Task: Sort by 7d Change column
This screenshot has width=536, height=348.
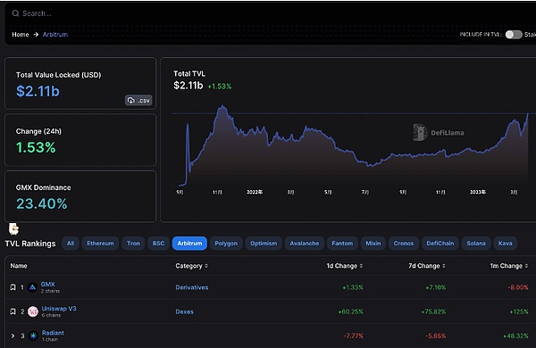Action: click(x=427, y=266)
